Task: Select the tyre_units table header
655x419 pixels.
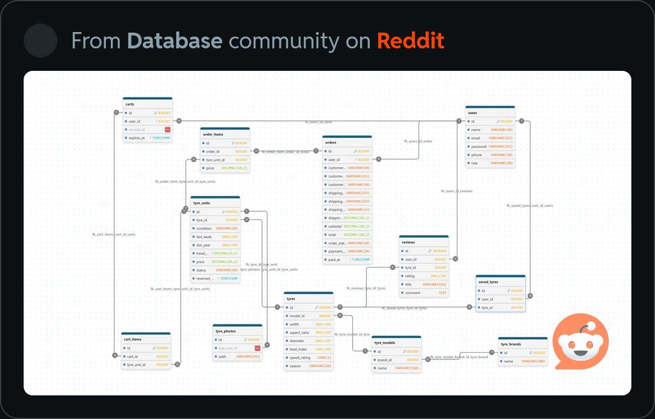Action: [215, 202]
